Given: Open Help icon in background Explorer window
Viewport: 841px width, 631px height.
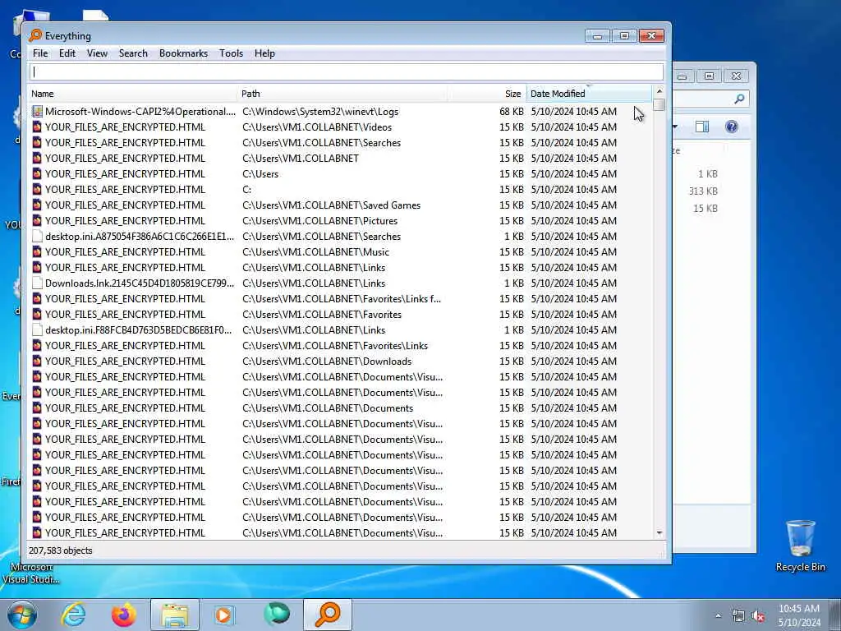Looking at the screenshot, I should point(731,127).
